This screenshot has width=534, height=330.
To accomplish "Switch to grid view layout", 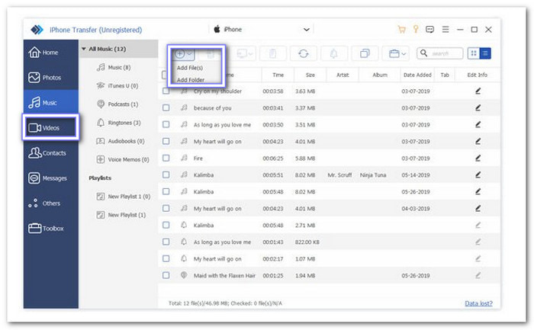I will 473,54.
